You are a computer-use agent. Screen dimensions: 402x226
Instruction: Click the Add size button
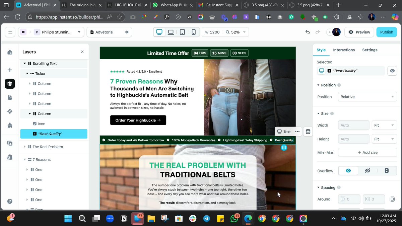[367, 152]
